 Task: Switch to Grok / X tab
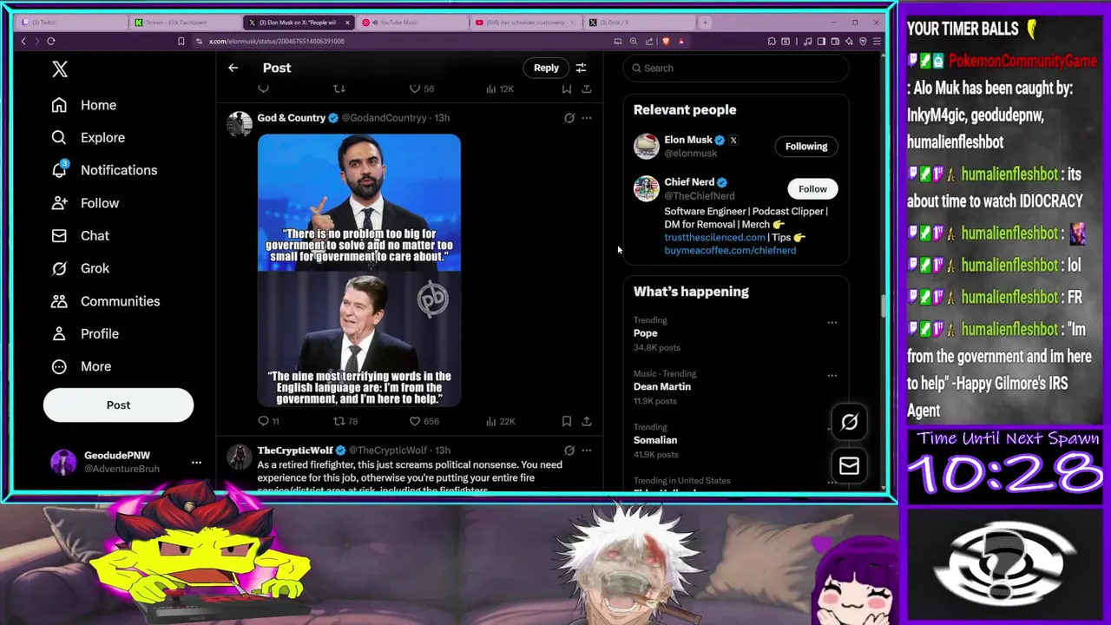[639, 23]
